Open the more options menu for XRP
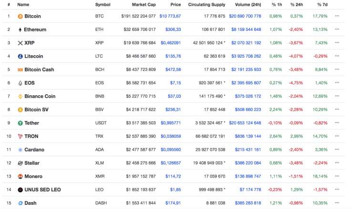 337,42
